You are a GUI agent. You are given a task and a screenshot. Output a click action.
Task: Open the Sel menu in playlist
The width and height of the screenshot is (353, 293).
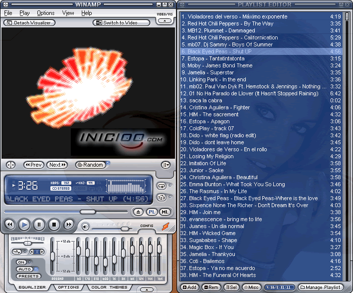coord(231,288)
